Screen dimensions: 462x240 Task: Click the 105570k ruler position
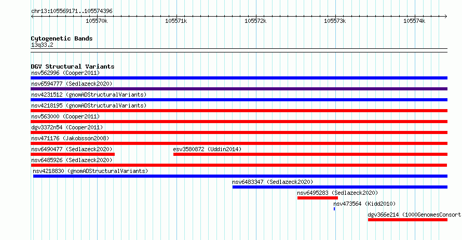97,21
